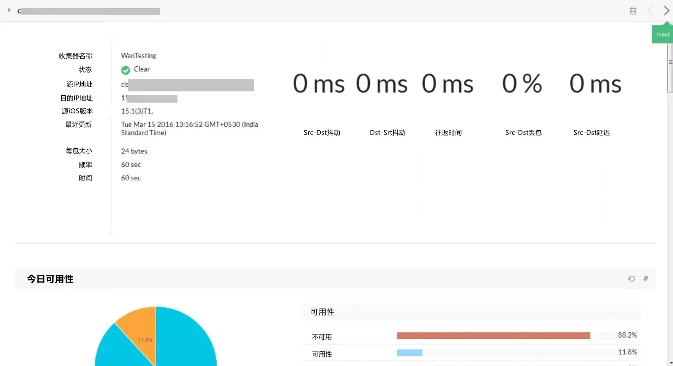Click the 0 % packet loss value
The width and height of the screenshot is (673, 366).
[522, 84]
